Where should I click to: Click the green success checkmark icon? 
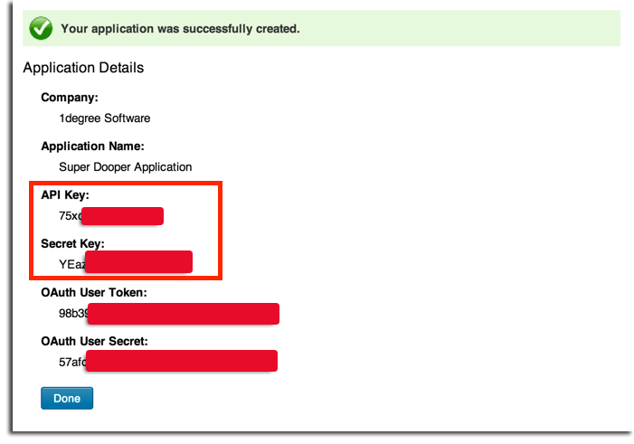pyautogui.click(x=41, y=29)
